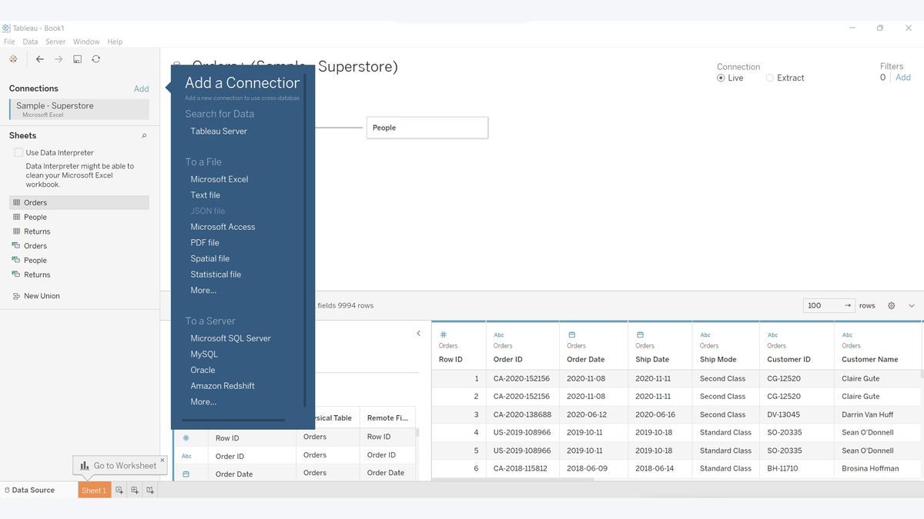Search sheets using the magnifier icon
Screen dimensions: 924x519
143,135
